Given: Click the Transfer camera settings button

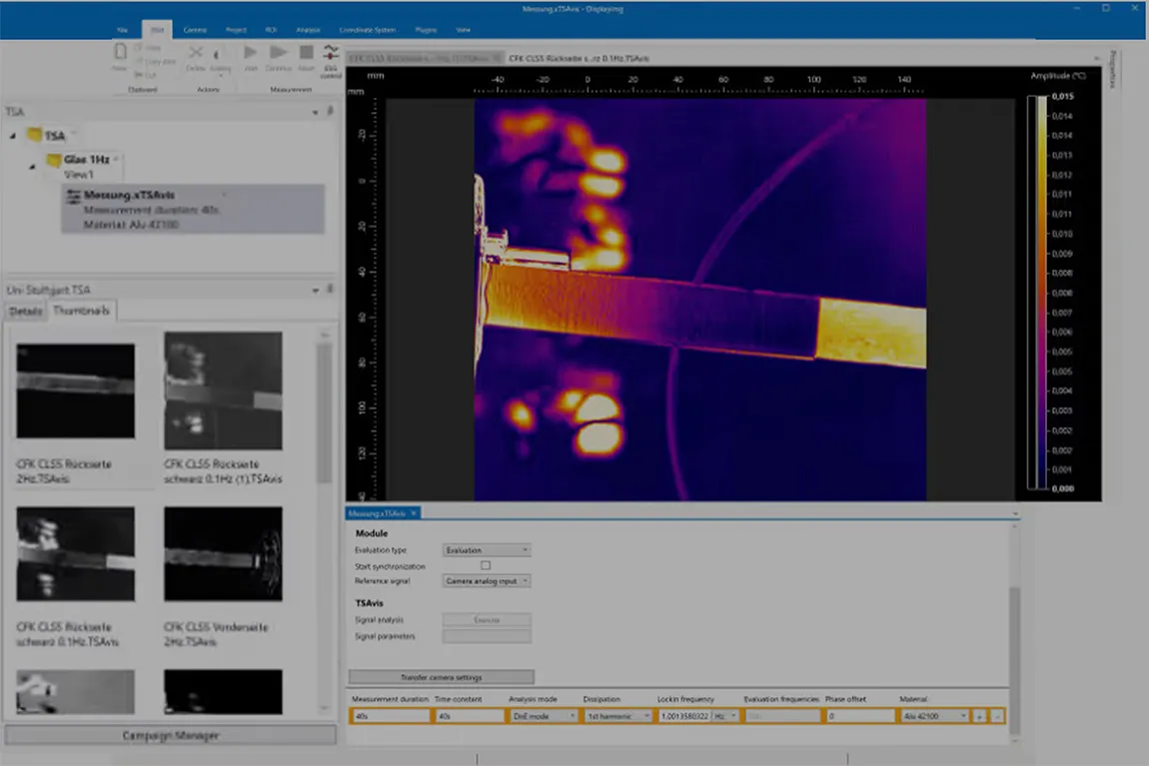Looking at the screenshot, I should tap(441, 677).
